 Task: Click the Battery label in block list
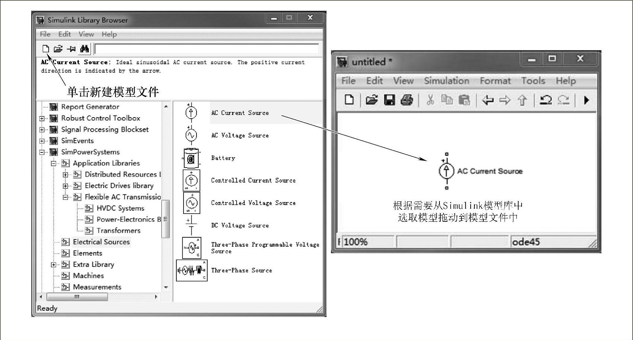click(x=223, y=158)
